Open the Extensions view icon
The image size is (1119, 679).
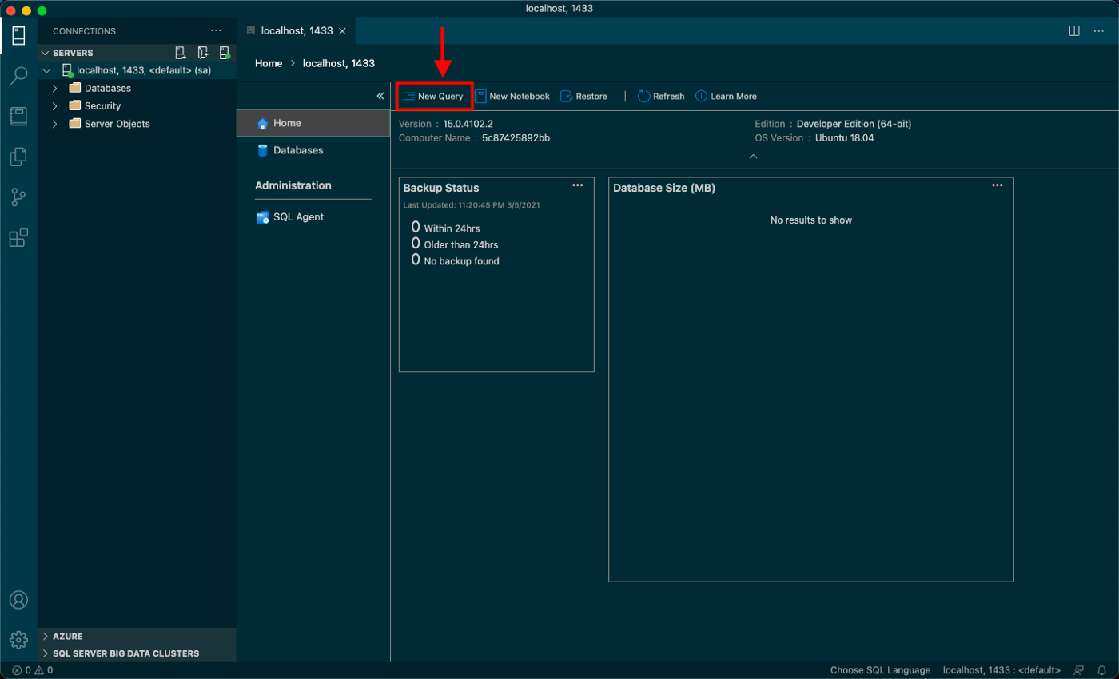point(18,237)
